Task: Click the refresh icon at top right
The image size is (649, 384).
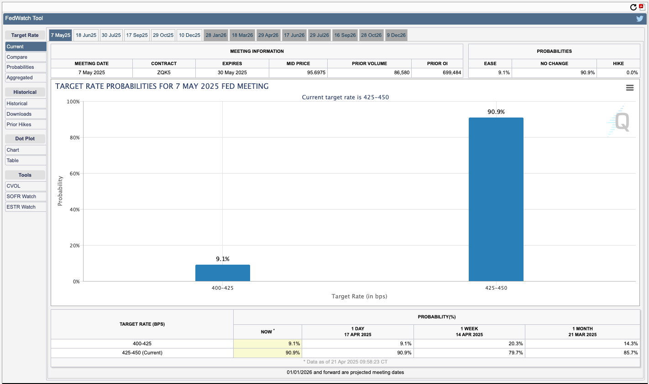Action: [x=633, y=7]
